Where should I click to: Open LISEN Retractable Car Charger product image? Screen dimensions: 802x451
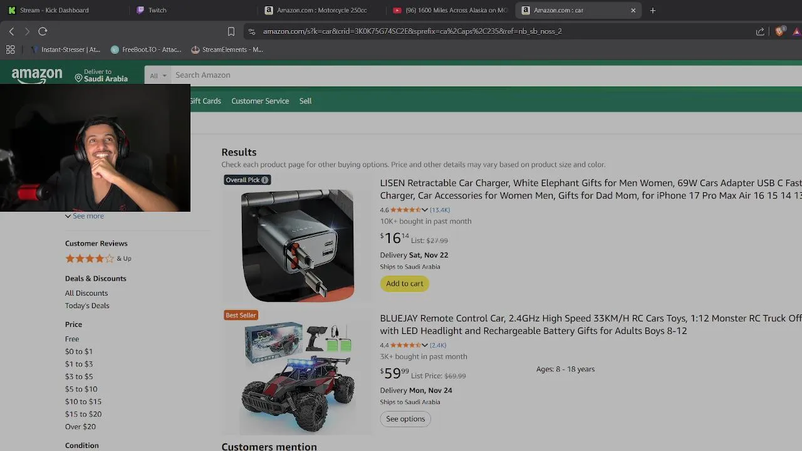click(x=298, y=246)
